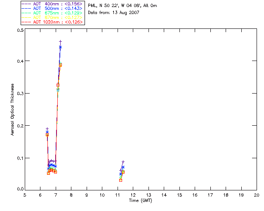Click the x-axis tick label 15

(x=179, y=195)
